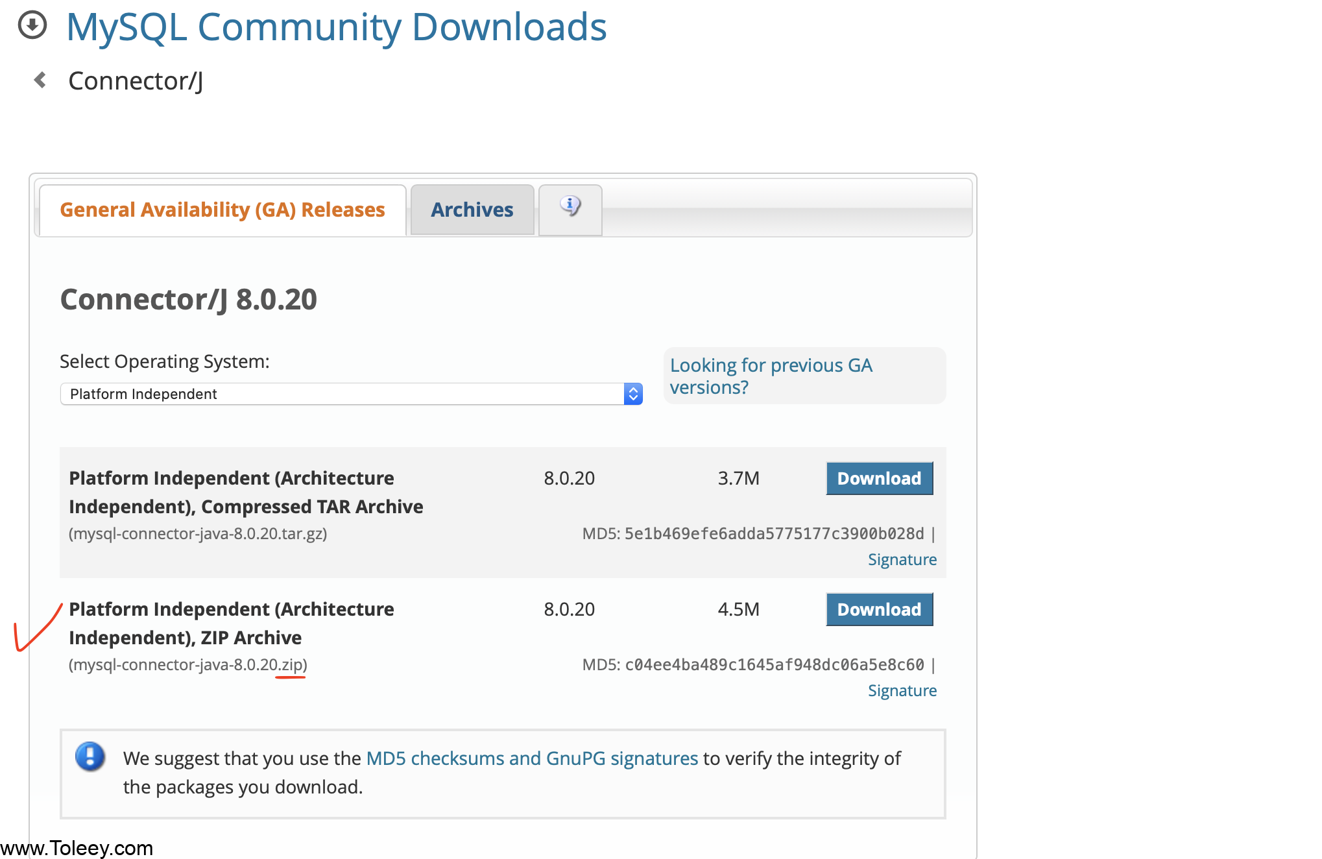Click the mysql-connector-java-8.0.20.zip filename
Image resolution: width=1322 pixels, height=859 pixels.
tap(187, 664)
